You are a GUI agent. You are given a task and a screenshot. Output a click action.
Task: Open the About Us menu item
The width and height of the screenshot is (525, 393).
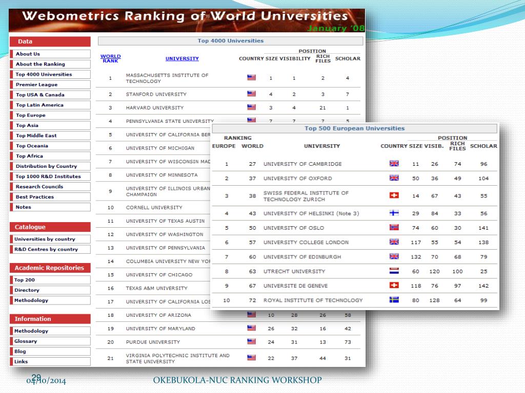50,54
